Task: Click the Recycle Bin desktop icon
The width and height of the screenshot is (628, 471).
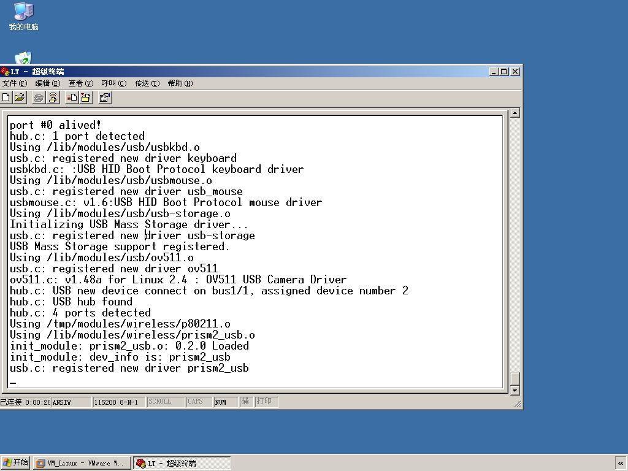Action: [x=23, y=58]
